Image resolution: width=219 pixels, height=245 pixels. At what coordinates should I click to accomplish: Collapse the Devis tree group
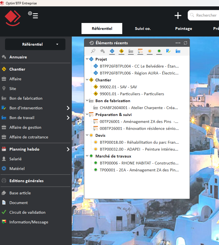click(x=87, y=135)
